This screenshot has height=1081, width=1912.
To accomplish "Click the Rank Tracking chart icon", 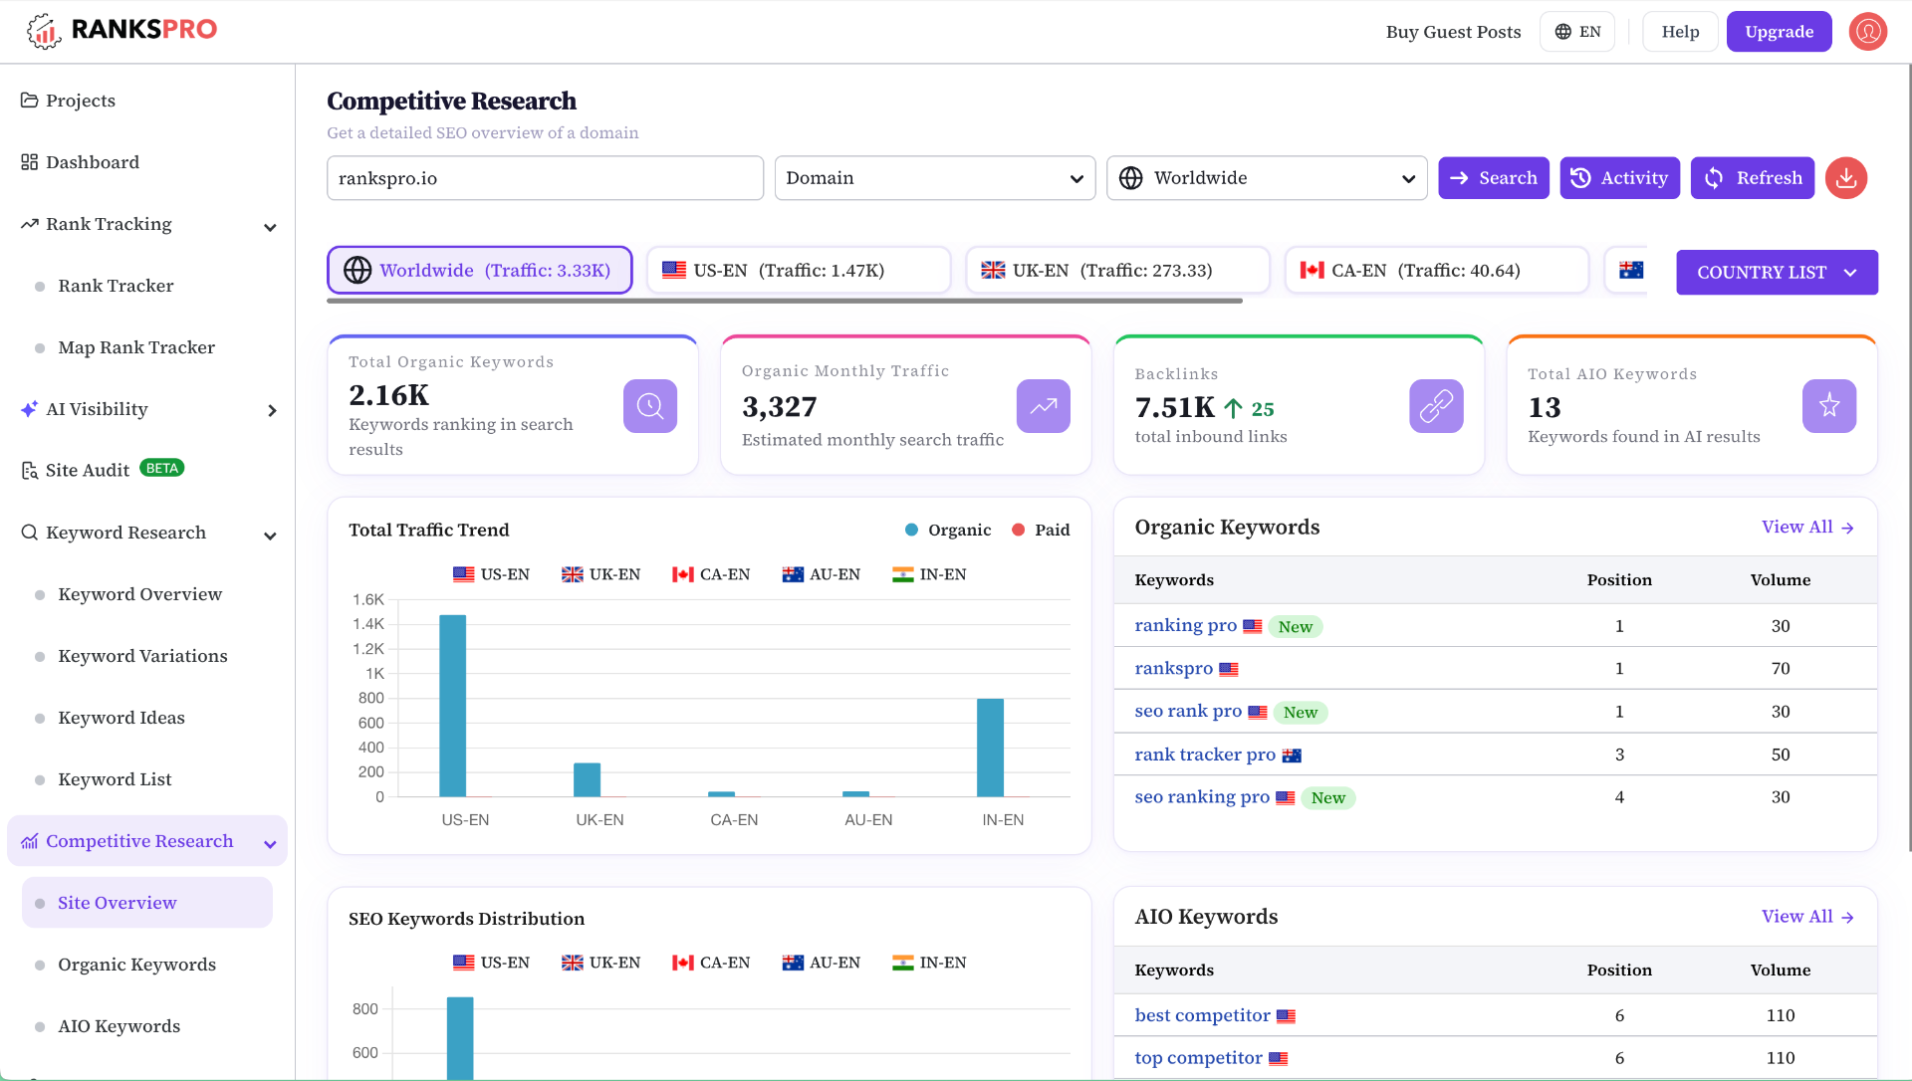I will pyautogui.click(x=30, y=224).
